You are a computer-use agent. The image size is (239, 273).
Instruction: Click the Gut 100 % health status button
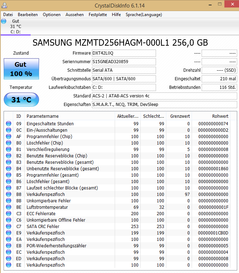pos(21,69)
